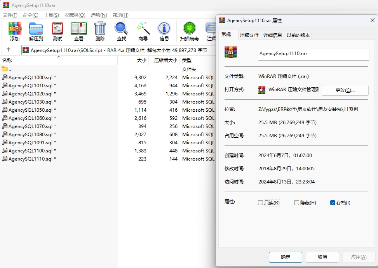This screenshot has width=378, height=268.
Task: Click the file icon of AgencySQL1030.sql
Action: click(5, 102)
